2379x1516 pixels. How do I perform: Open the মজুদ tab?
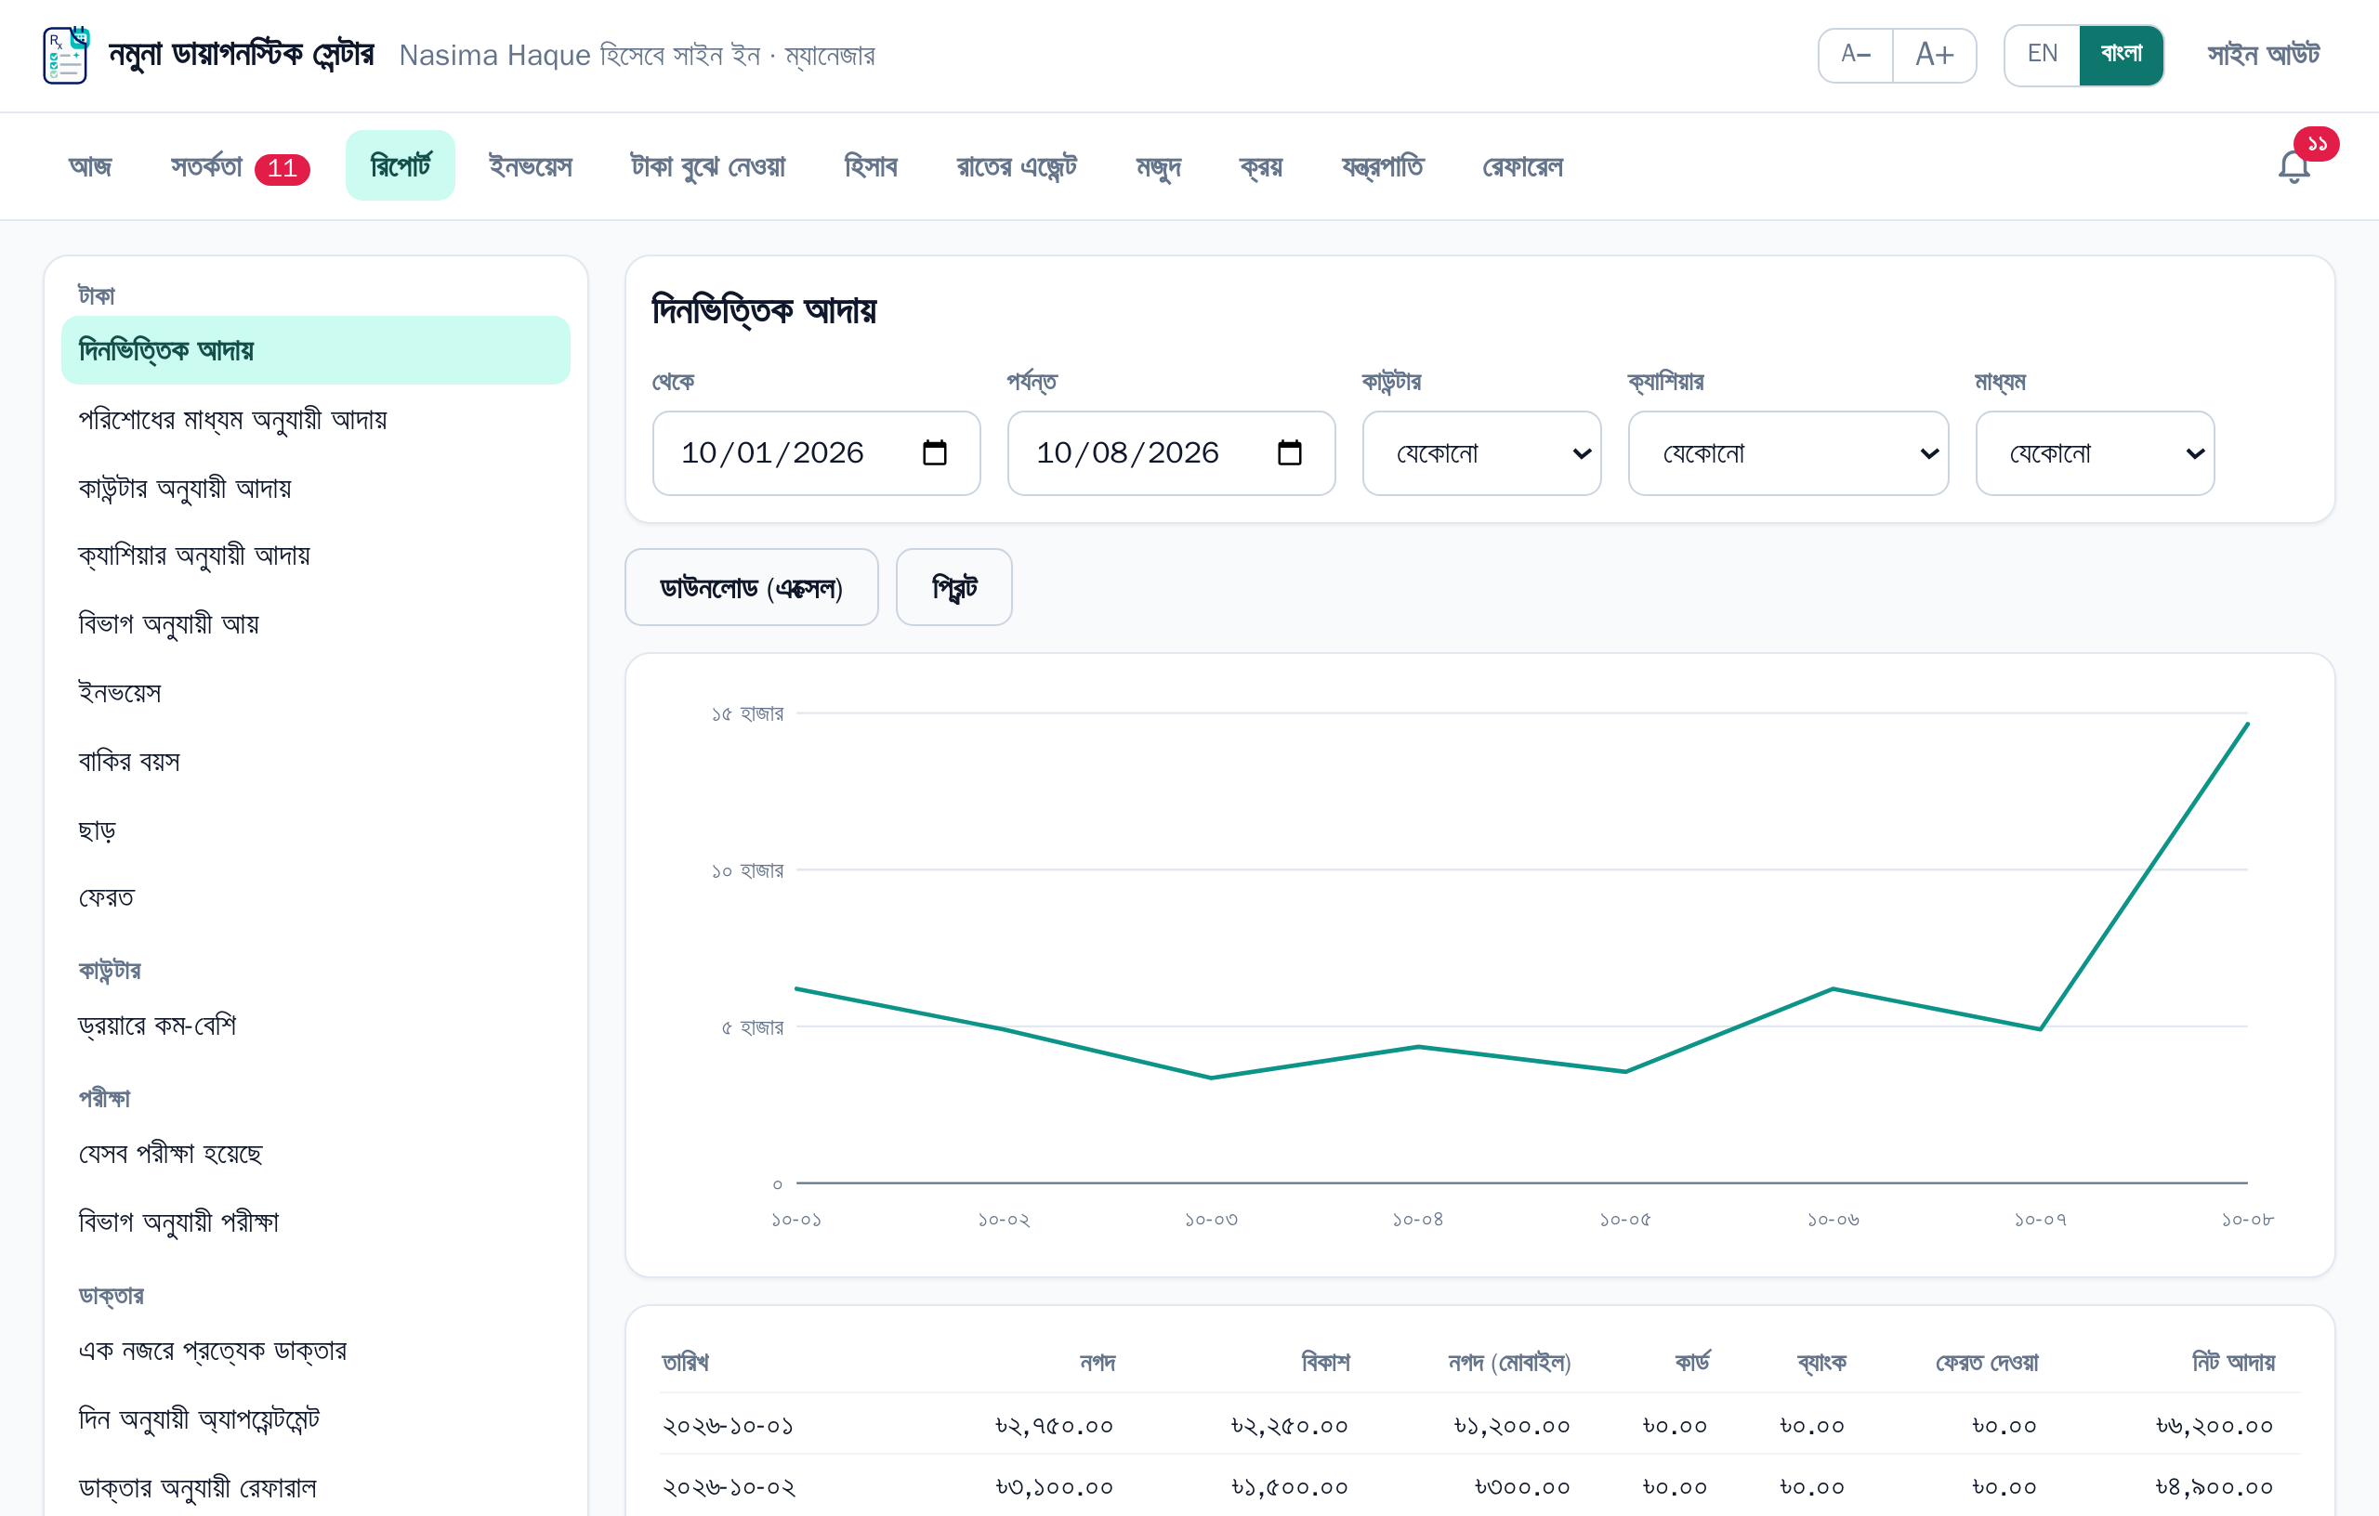[1158, 166]
